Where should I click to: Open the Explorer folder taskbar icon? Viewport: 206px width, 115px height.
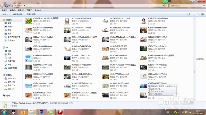pyautogui.click(x=32, y=112)
